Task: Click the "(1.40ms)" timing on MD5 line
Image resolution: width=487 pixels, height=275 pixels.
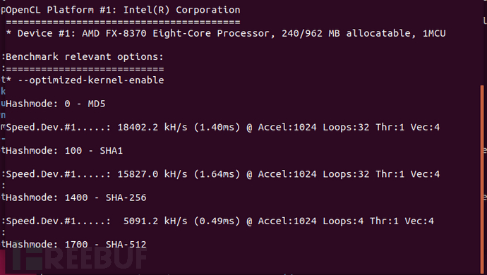Action: pos(217,127)
